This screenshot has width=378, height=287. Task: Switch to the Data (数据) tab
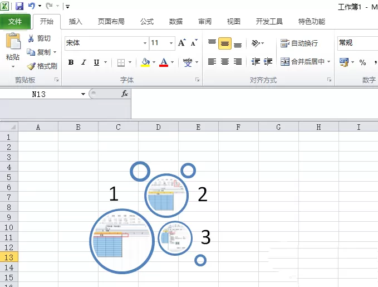click(x=176, y=22)
